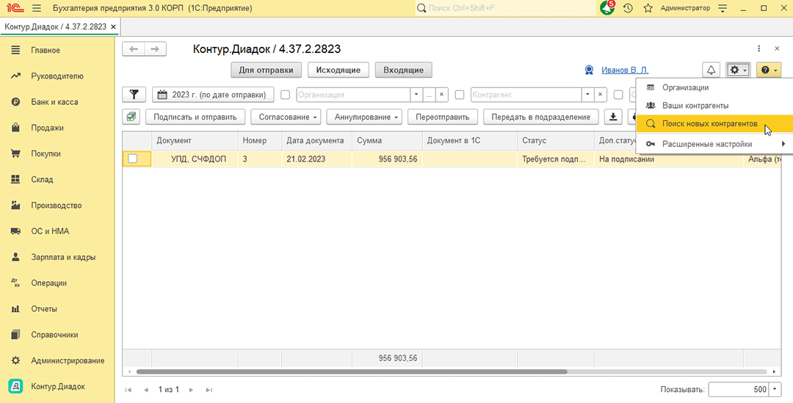Go back with the left arrow
793x403 pixels.
[134, 49]
